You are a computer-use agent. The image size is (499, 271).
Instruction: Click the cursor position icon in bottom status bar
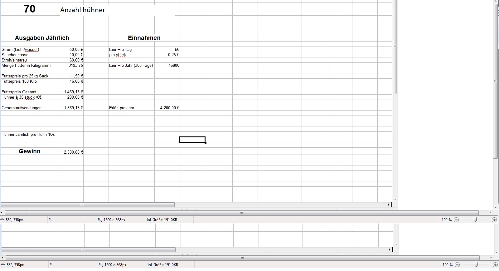coord(2,265)
